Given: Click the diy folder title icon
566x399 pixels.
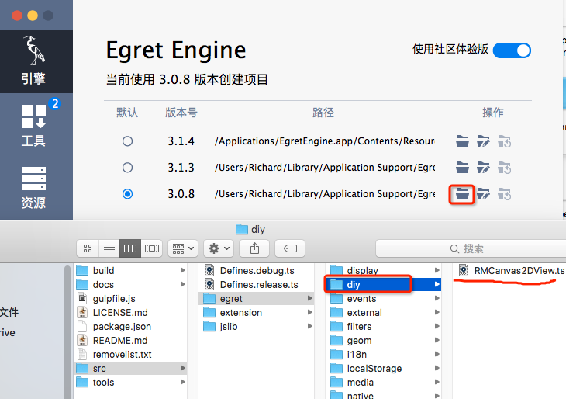Looking at the screenshot, I should pos(241,229).
